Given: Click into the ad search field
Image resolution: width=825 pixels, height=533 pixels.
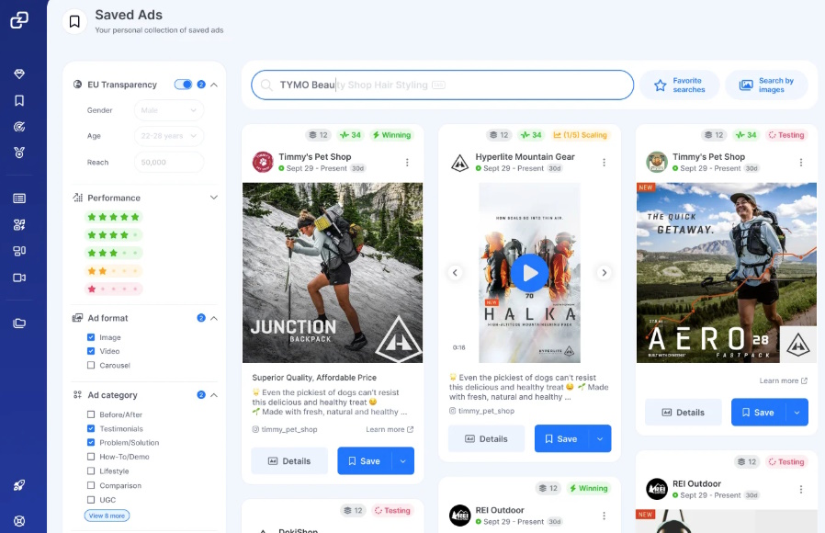Looking at the screenshot, I should [443, 85].
